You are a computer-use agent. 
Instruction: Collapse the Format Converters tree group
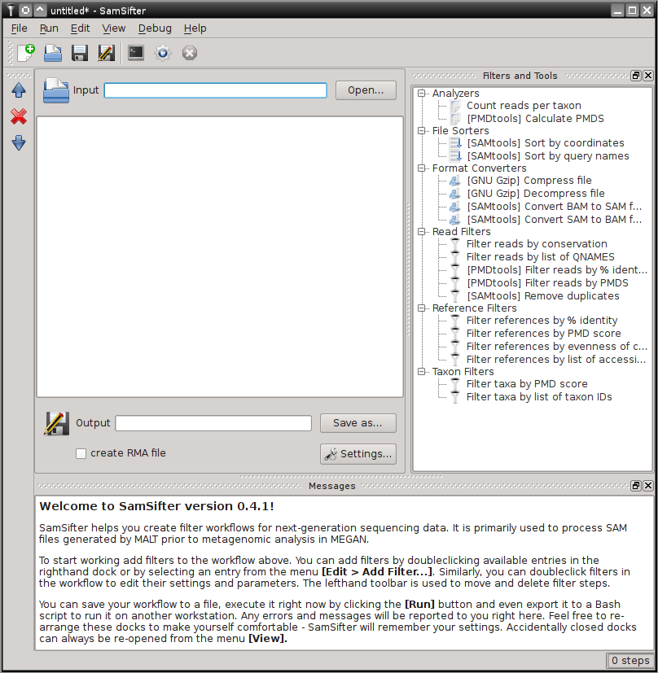422,168
